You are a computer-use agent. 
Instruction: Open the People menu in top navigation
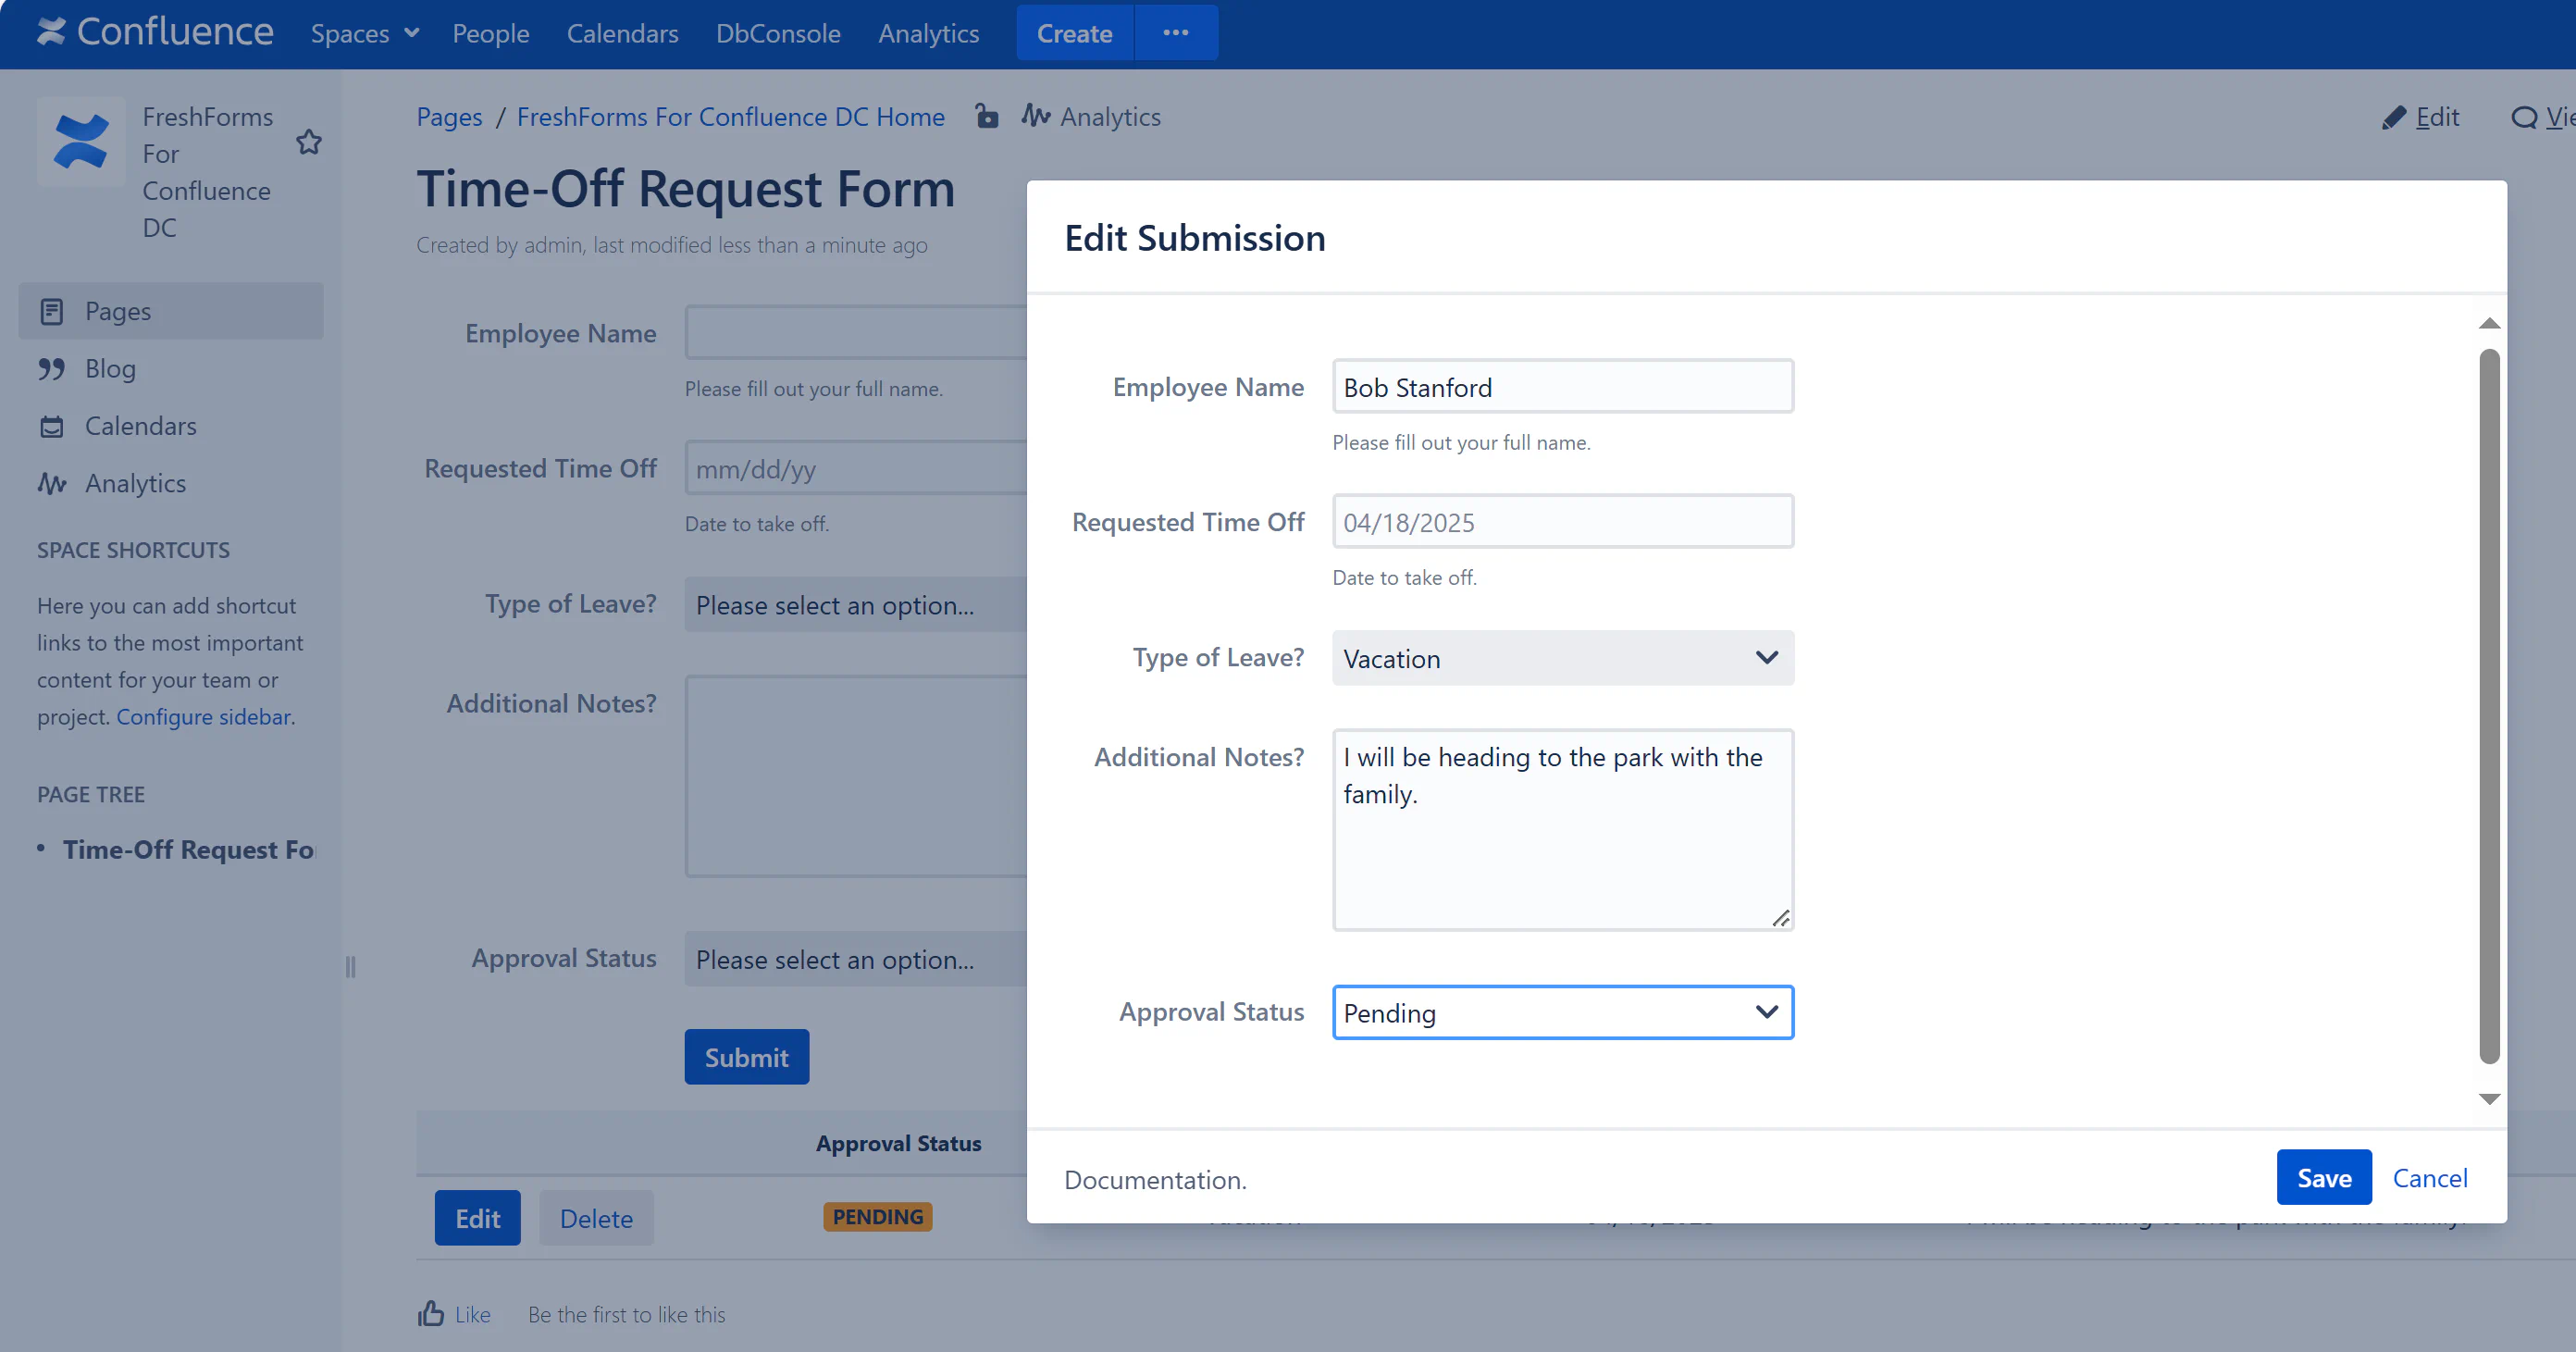click(490, 33)
